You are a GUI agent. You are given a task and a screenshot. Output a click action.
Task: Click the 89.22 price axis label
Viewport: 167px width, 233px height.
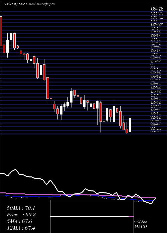tap(156, 57)
